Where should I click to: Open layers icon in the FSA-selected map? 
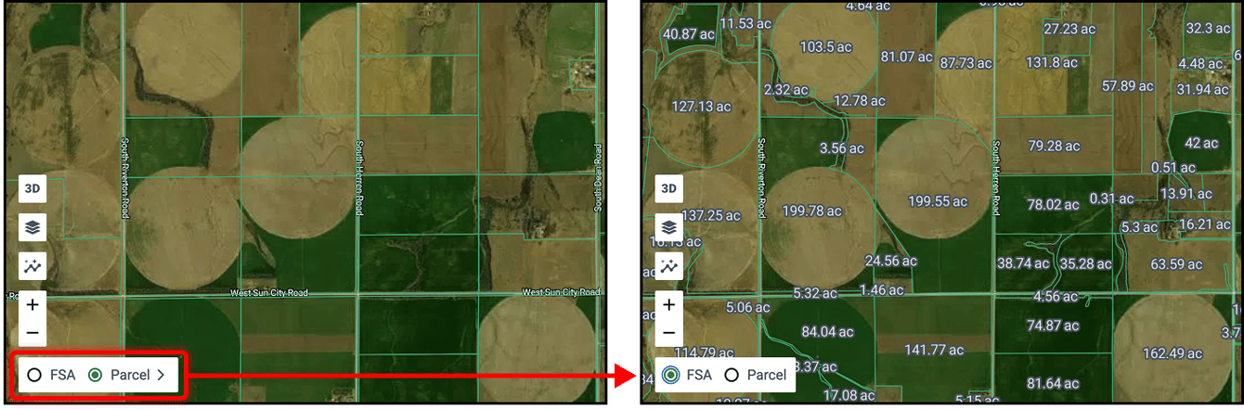click(668, 227)
